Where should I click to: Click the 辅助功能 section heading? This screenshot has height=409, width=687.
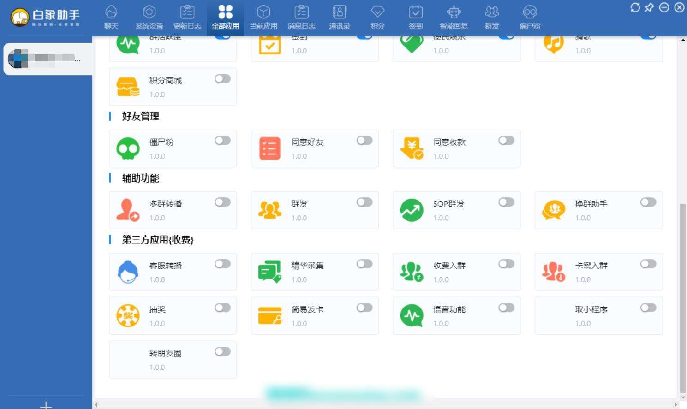[140, 178]
